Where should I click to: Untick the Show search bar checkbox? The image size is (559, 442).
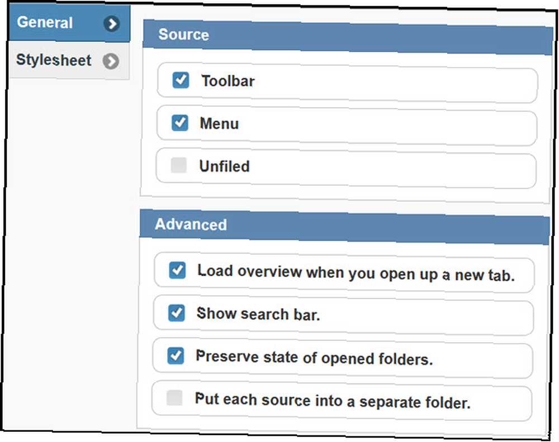(x=176, y=313)
